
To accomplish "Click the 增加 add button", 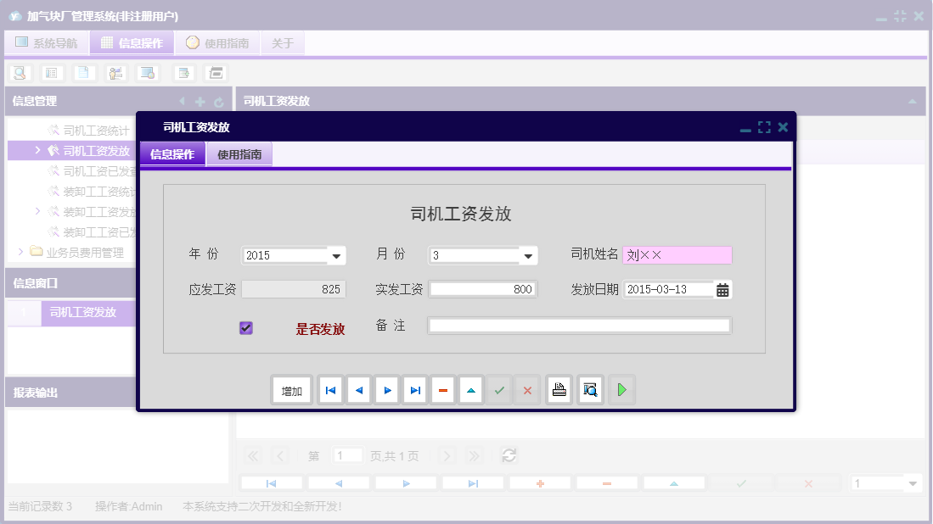I will [x=291, y=389].
